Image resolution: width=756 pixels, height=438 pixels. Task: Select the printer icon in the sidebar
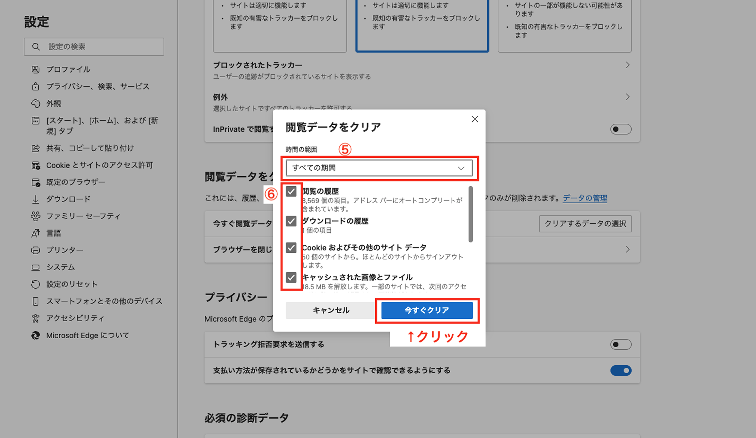(36, 250)
